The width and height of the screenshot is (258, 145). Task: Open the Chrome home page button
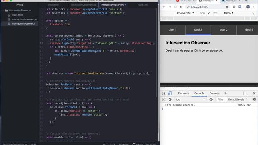181,7
